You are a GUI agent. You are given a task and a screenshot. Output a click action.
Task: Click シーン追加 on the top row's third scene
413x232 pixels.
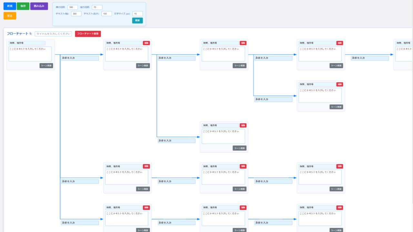click(x=239, y=66)
